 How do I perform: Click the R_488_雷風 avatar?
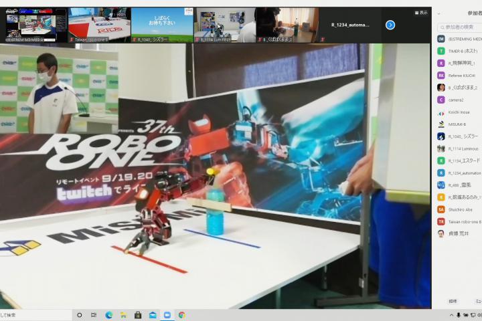coord(441,185)
